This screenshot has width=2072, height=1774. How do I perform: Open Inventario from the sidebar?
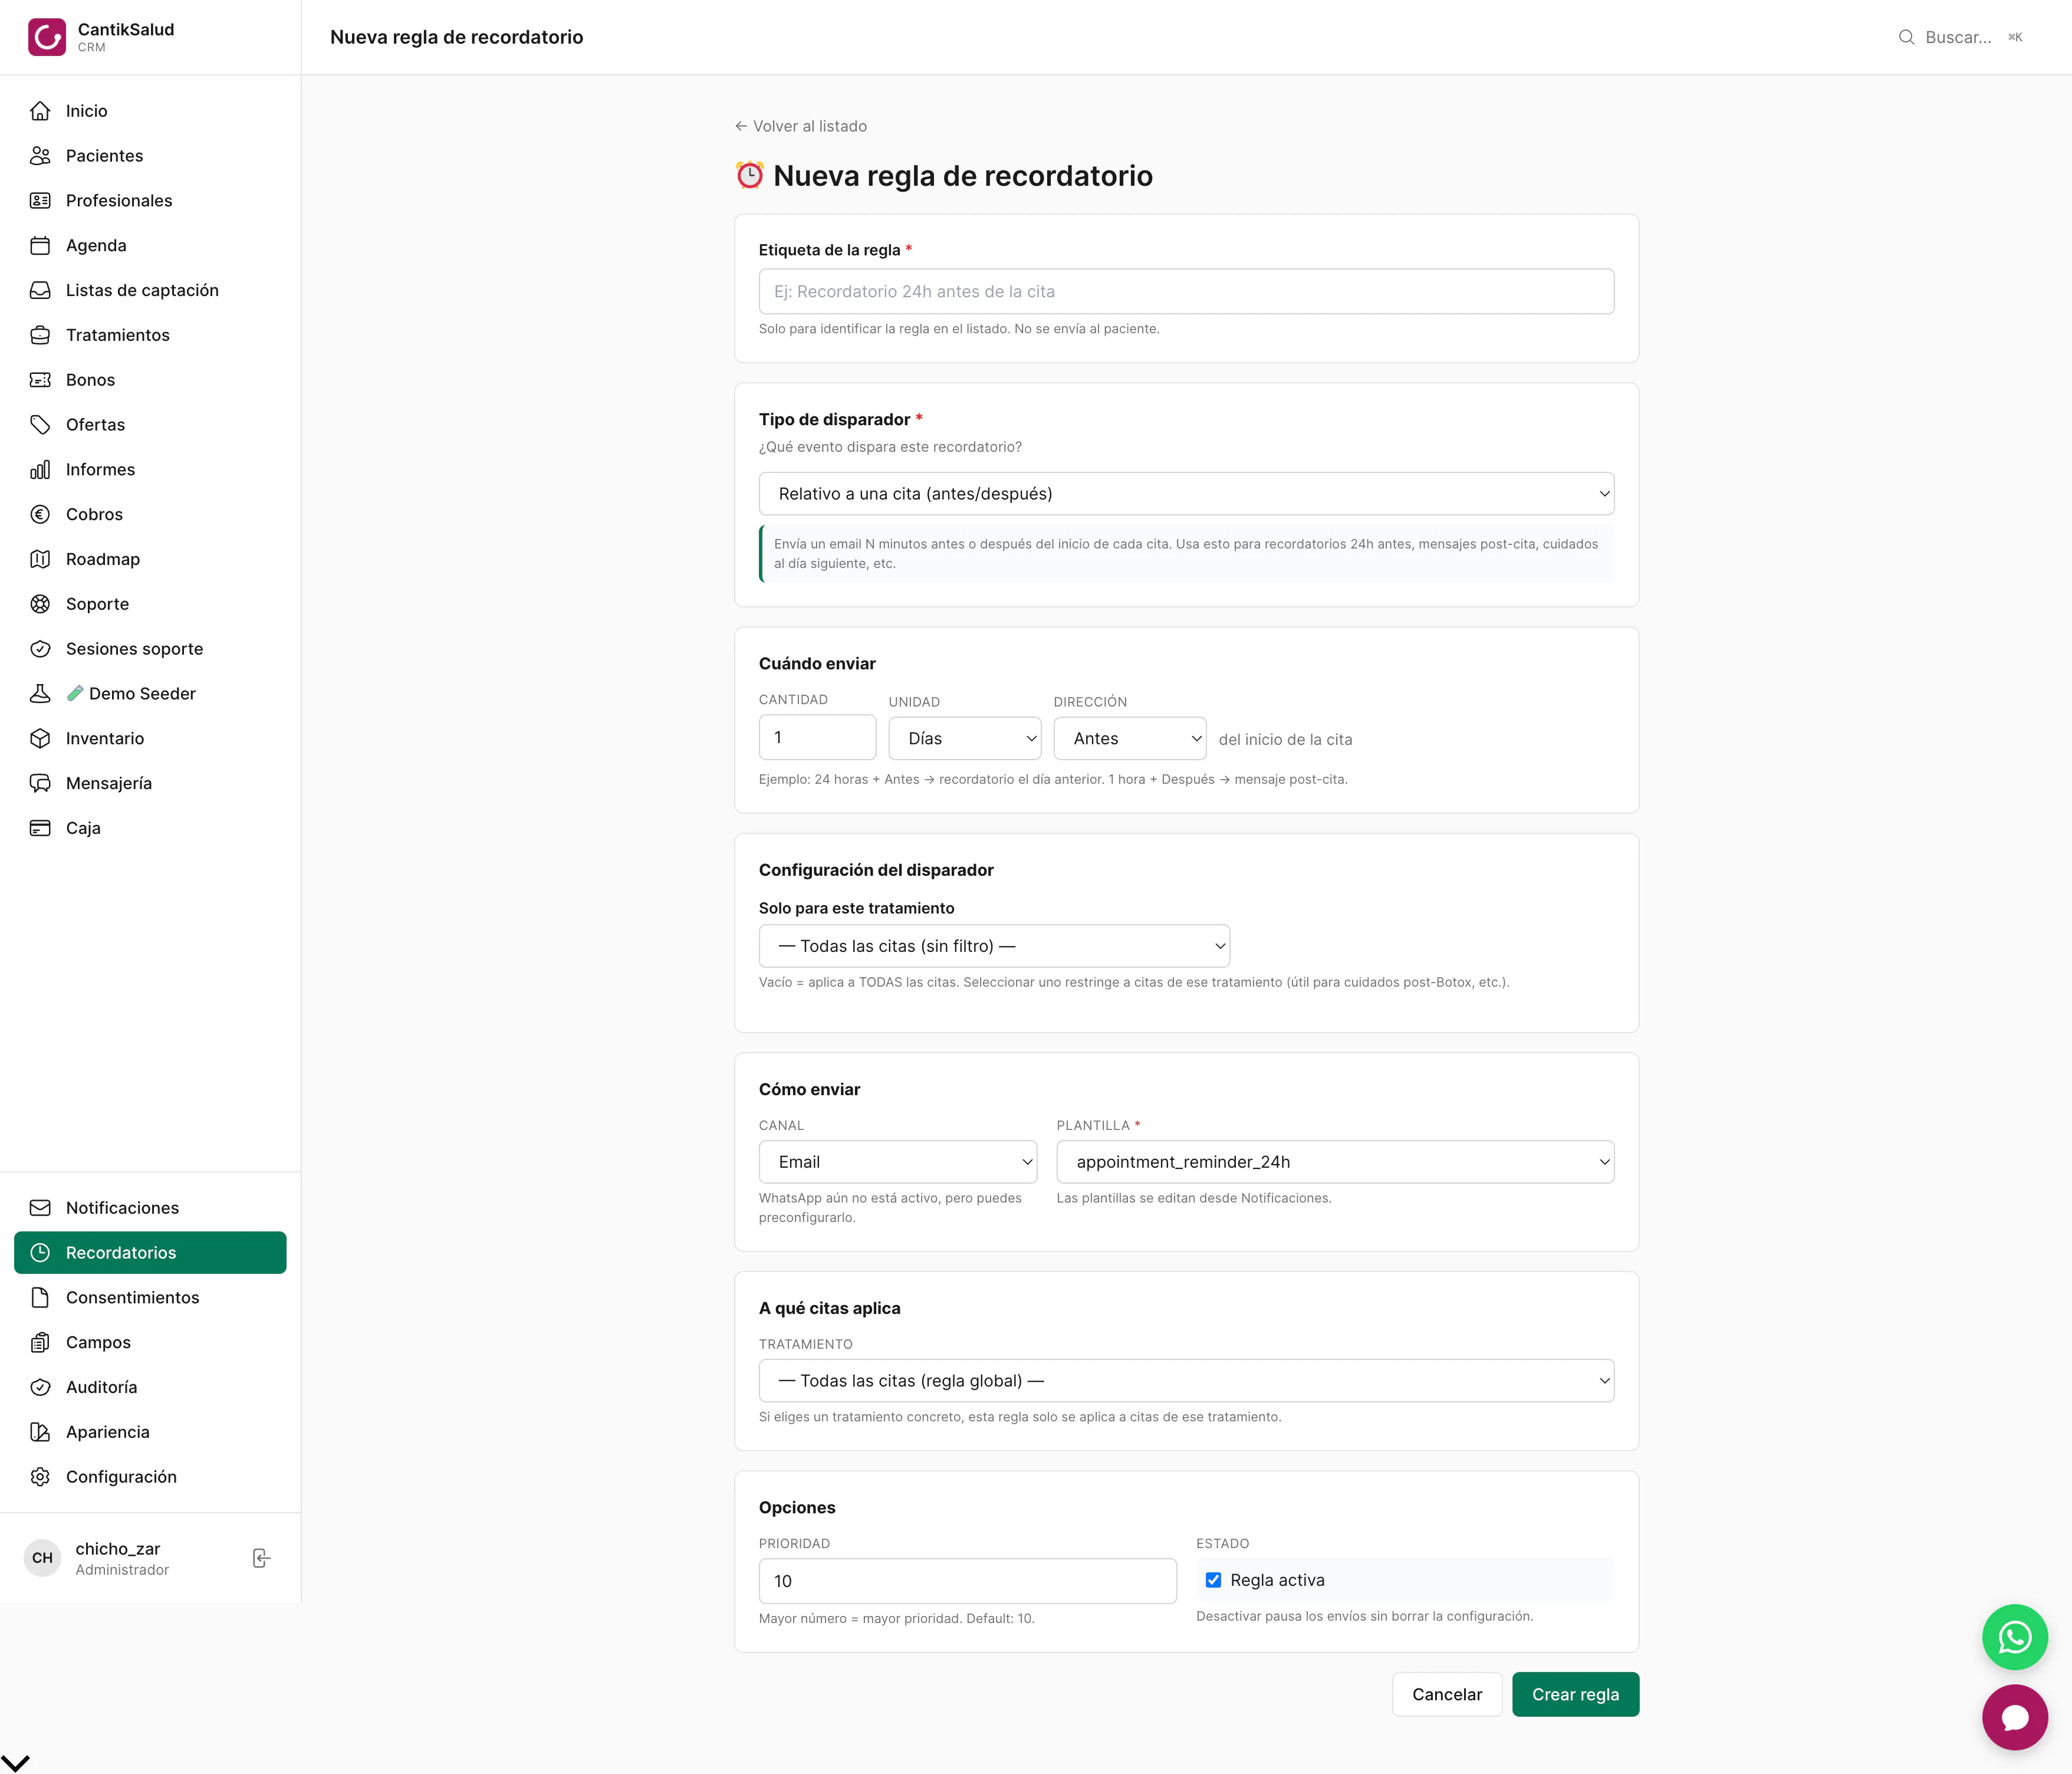150,739
